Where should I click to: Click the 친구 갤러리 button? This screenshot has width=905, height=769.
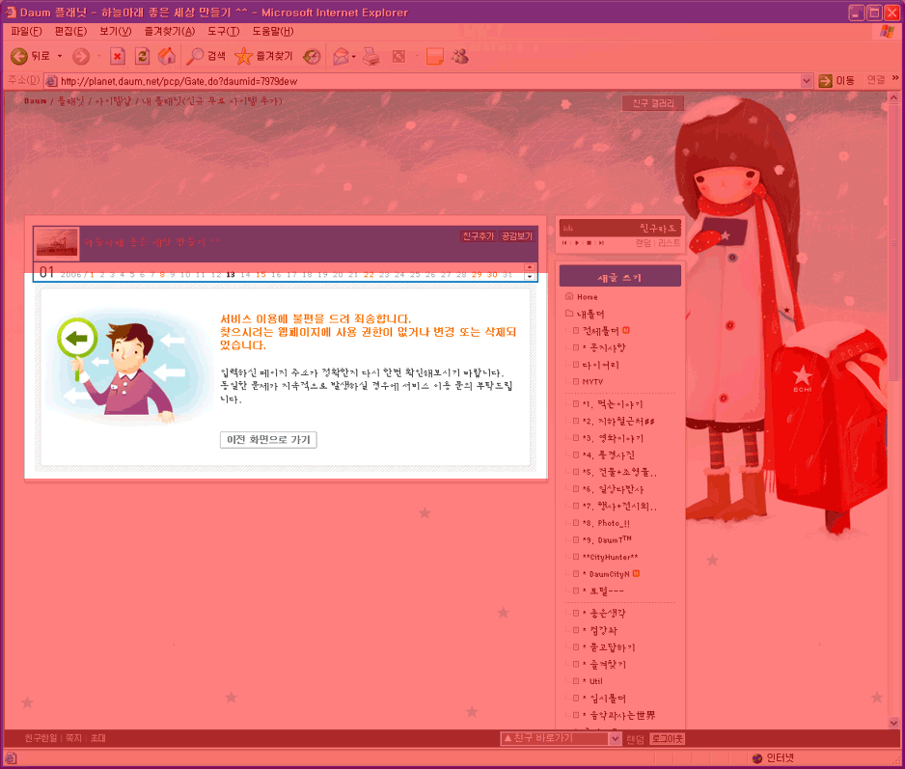coord(653,103)
